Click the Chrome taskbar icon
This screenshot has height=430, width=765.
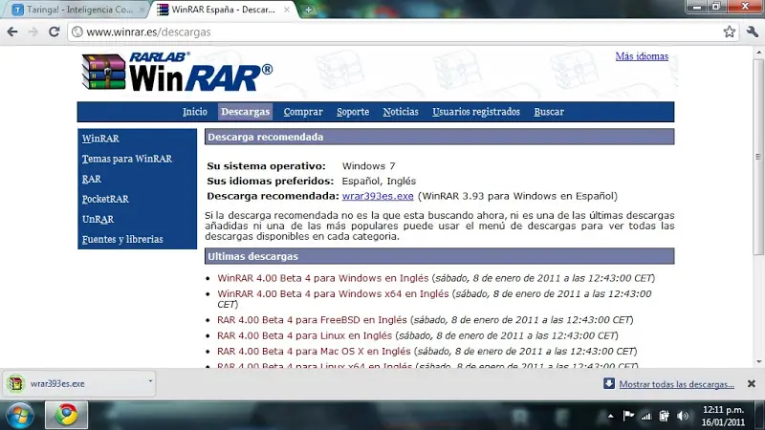click(x=66, y=415)
